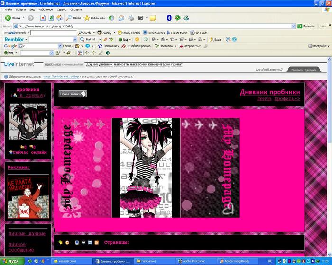
Task: Open Screensavers from MyWebSearch toolbar
Action: click(x=154, y=33)
